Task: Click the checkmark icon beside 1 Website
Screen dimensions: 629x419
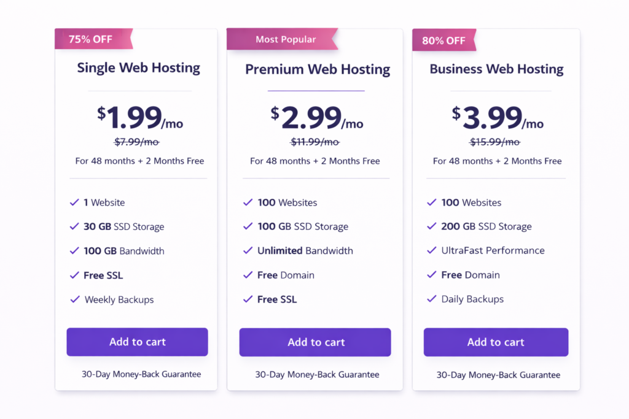Action: coord(74,202)
